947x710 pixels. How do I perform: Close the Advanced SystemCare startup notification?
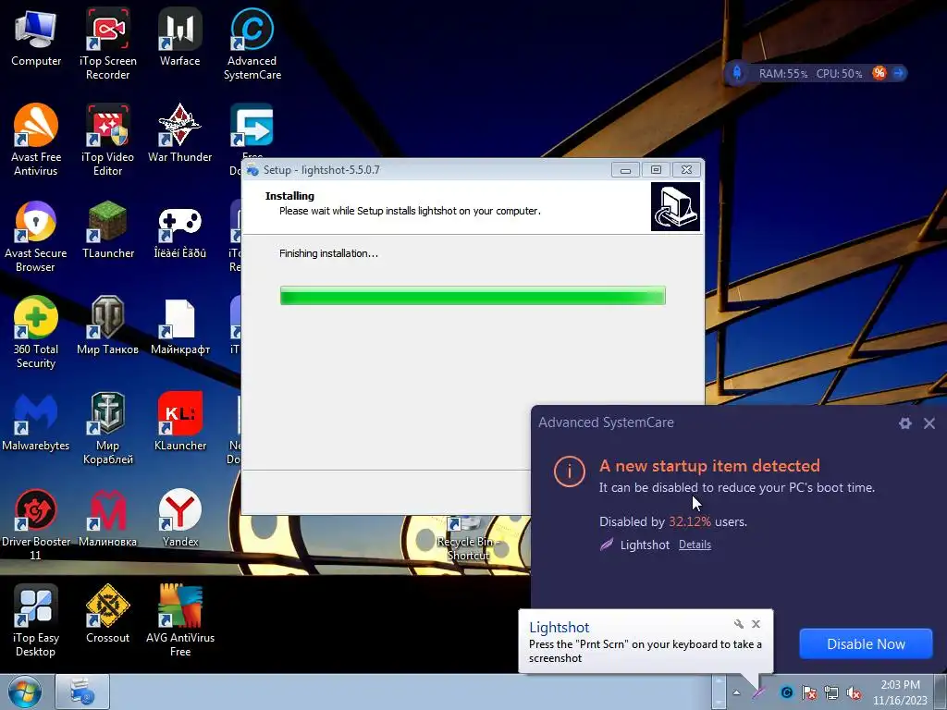929,423
